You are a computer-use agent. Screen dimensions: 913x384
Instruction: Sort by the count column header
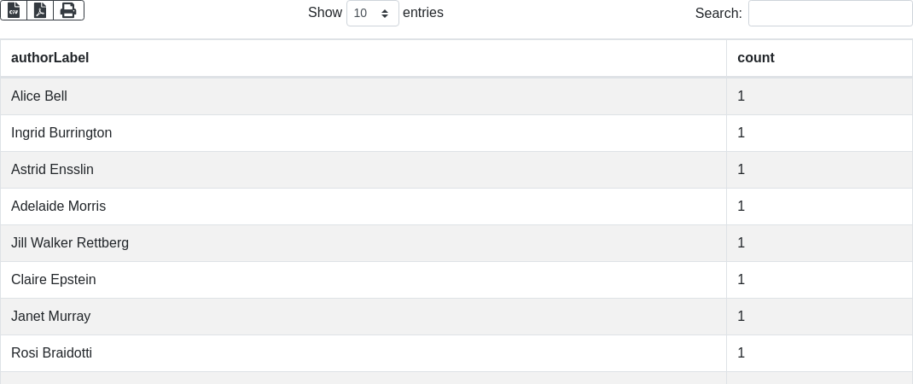click(755, 58)
